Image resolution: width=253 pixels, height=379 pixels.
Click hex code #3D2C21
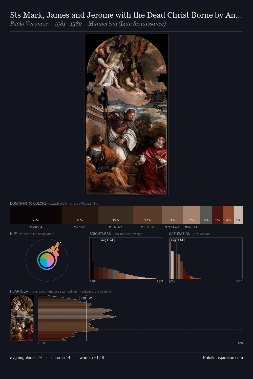(x=116, y=227)
